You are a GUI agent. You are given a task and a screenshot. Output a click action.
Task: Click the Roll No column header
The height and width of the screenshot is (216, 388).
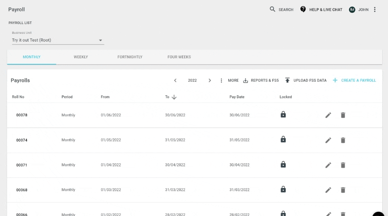click(18, 97)
